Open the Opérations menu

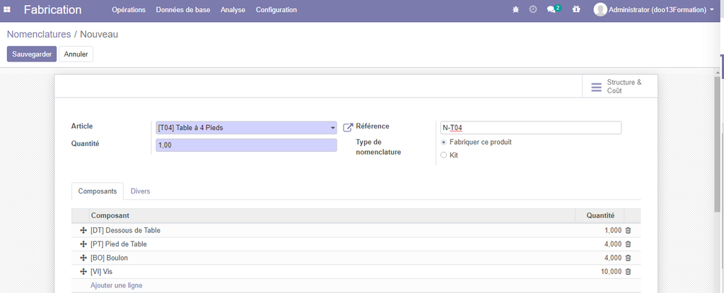129,10
